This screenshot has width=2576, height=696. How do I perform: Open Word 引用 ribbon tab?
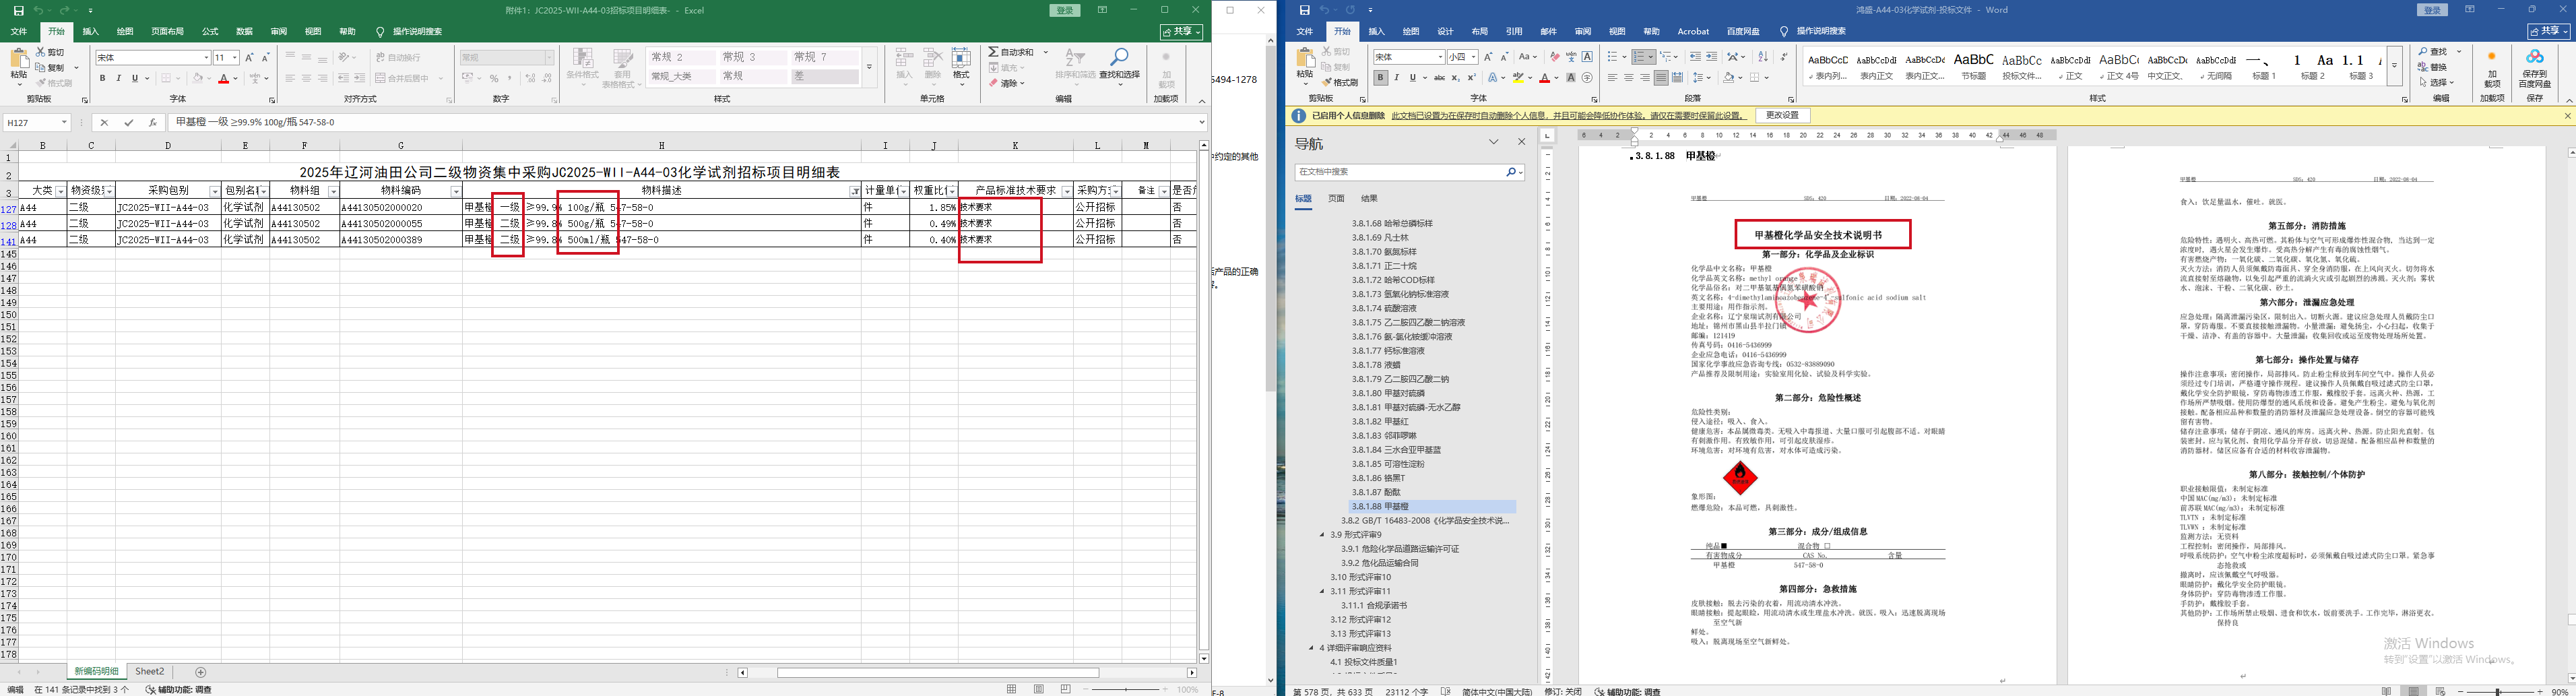(x=1514, y=32)
